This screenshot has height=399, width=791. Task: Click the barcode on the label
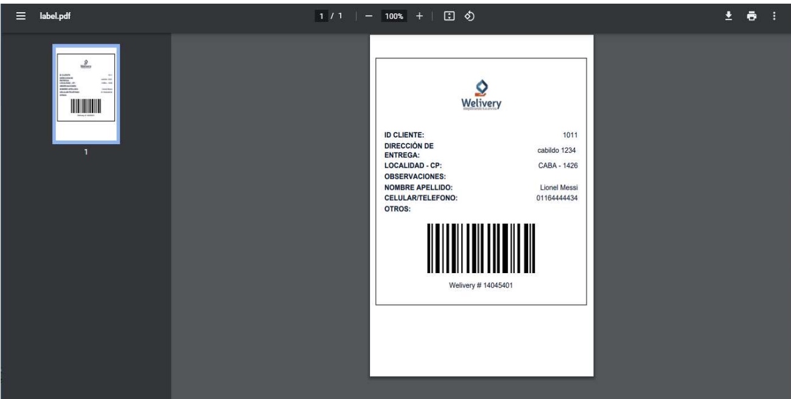[481, 248]
